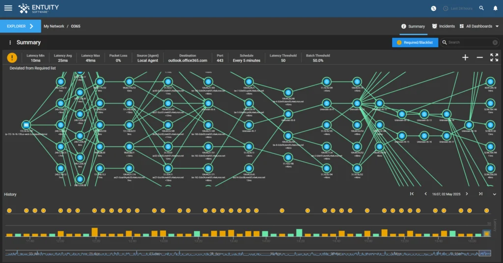
Task: Select the Unknown-IB-8 hop node
Action: tap(288, 114)
